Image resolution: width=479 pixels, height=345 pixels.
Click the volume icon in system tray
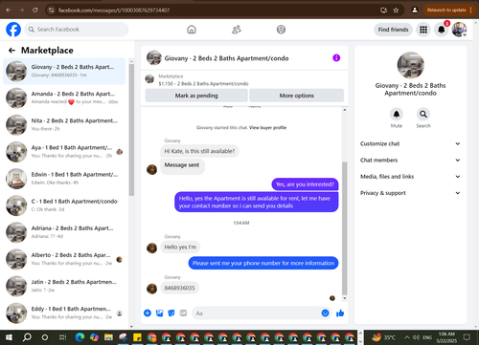coord(416,337)
